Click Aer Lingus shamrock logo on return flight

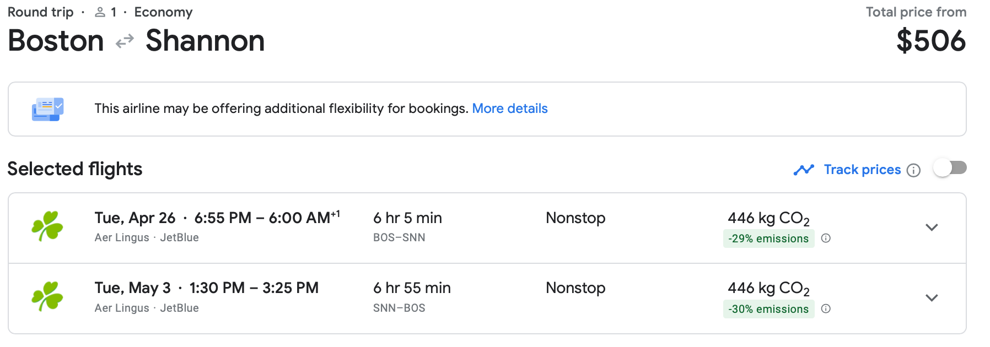pyautogui.click(x=47, y=297)
